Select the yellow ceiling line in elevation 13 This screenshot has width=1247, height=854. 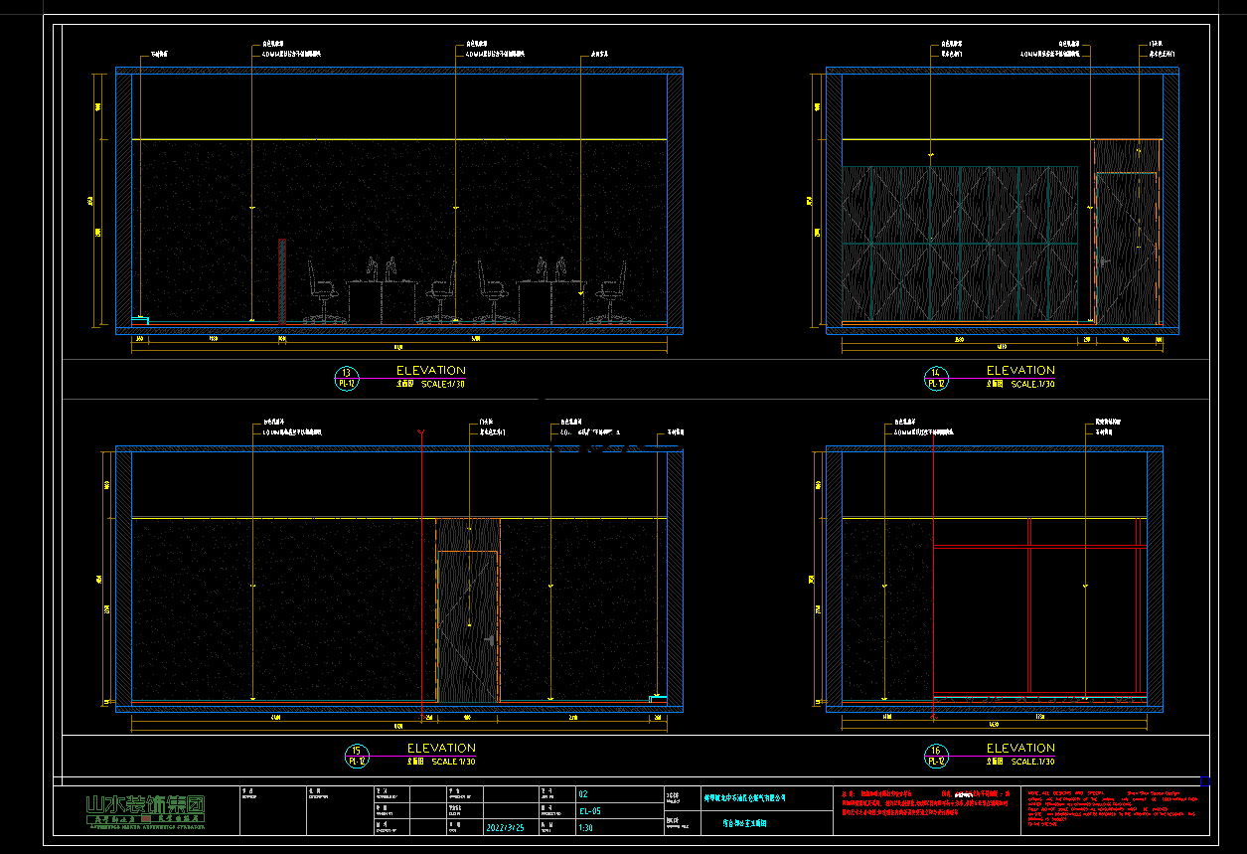pos(397,140)
